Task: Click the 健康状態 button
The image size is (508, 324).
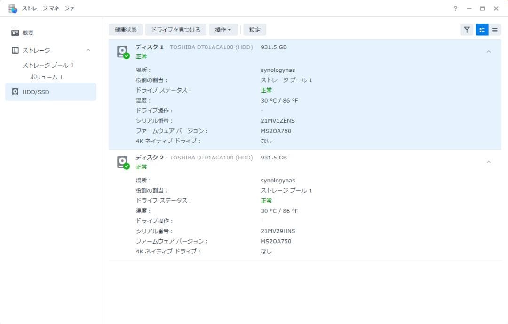Action: click(x=125, y=29)
